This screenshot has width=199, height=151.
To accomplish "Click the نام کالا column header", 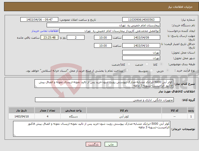I will pyautogui.click(x=124, y=110).
